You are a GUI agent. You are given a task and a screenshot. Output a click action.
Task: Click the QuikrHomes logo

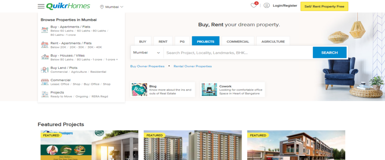68,6
